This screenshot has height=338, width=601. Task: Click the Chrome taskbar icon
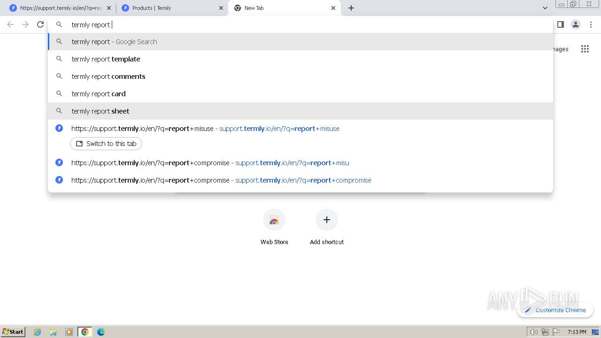(85, 332)
